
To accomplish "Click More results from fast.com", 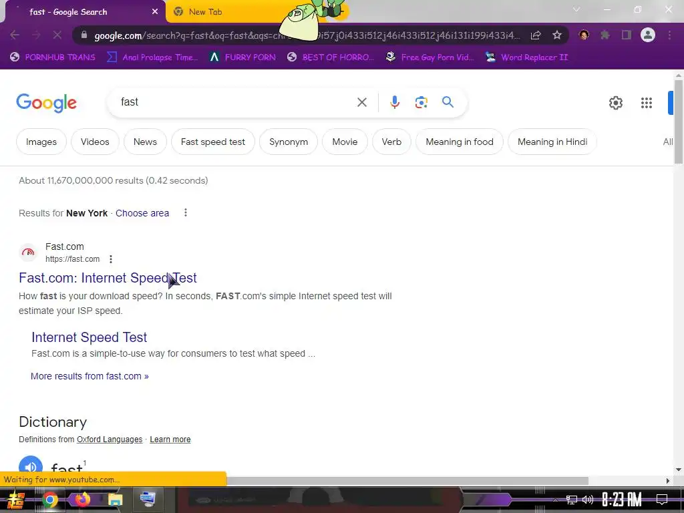I will pyautogui.click(x=90, y=376).
